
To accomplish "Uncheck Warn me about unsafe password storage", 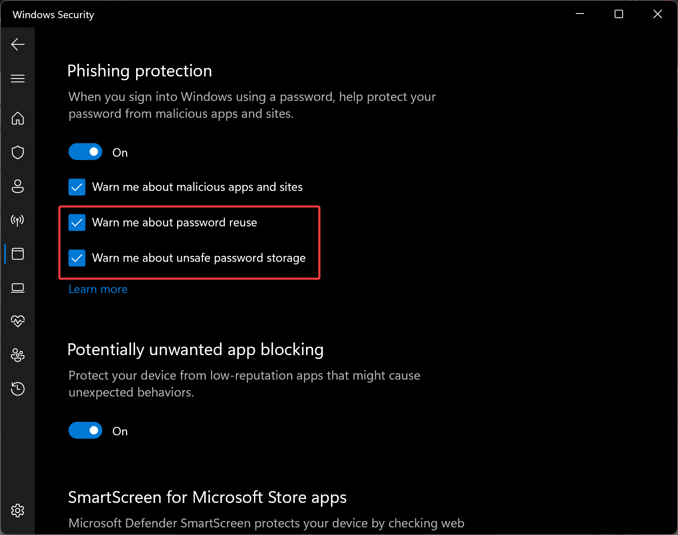I will pos(77,258).
